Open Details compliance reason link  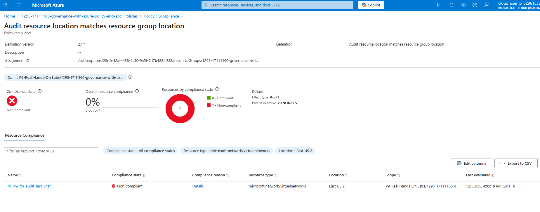(x=198, y=186)
